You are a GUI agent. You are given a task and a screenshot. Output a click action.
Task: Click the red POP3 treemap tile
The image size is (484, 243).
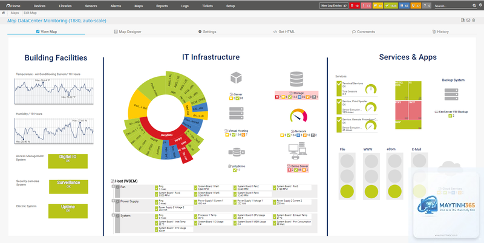[x=402, y=111]
